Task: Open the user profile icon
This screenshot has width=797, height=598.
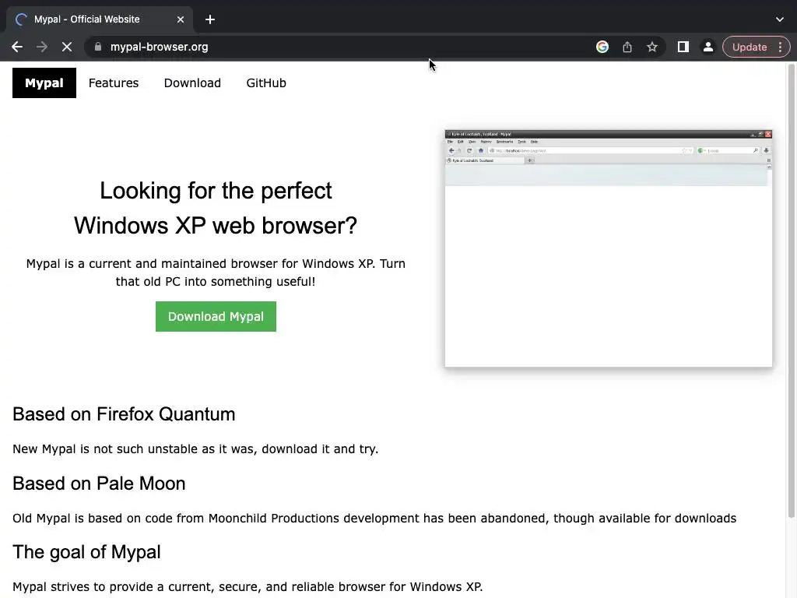Action: [708, 47]
